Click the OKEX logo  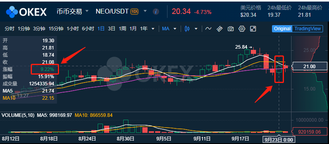coord(26,12)
